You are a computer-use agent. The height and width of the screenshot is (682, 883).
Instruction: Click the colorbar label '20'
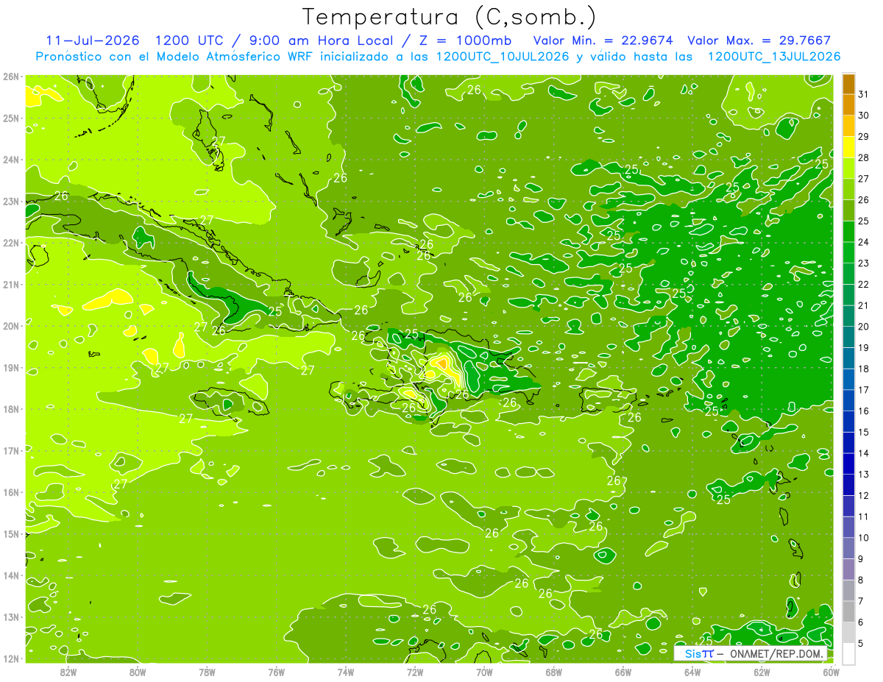pos(863,327)
